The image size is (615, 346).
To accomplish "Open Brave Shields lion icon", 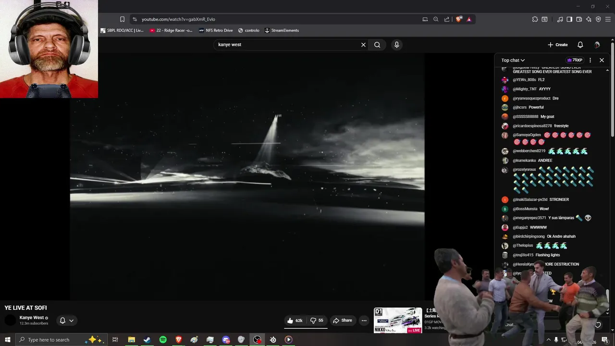I will coord(459,19).
